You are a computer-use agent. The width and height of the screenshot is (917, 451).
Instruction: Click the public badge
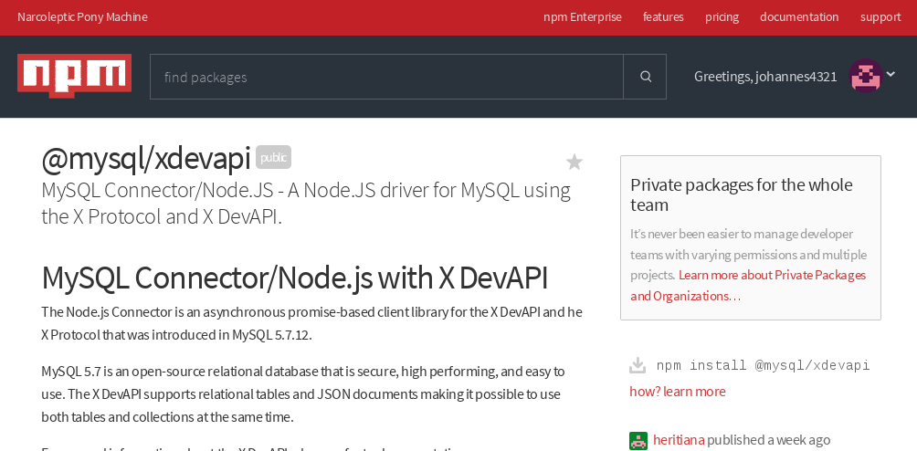tap(273, 157)
